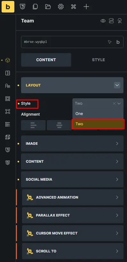Screen dimensions: 127x262
Task: Open the command palette icon
Action: [73, 7]
